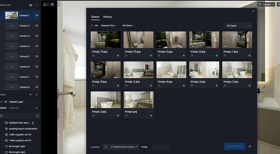
Task: Select Camera 3 in the scene list
Action: point(19,36)
